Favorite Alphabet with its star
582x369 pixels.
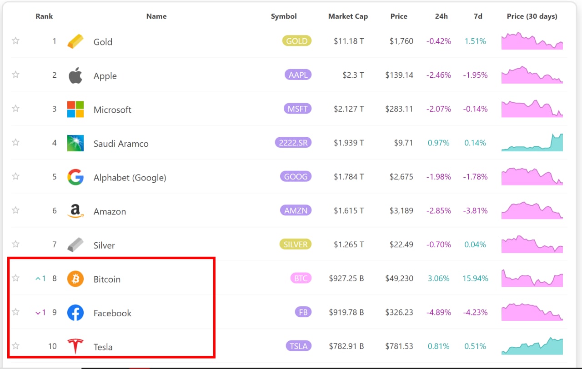[x=16, y=176]
